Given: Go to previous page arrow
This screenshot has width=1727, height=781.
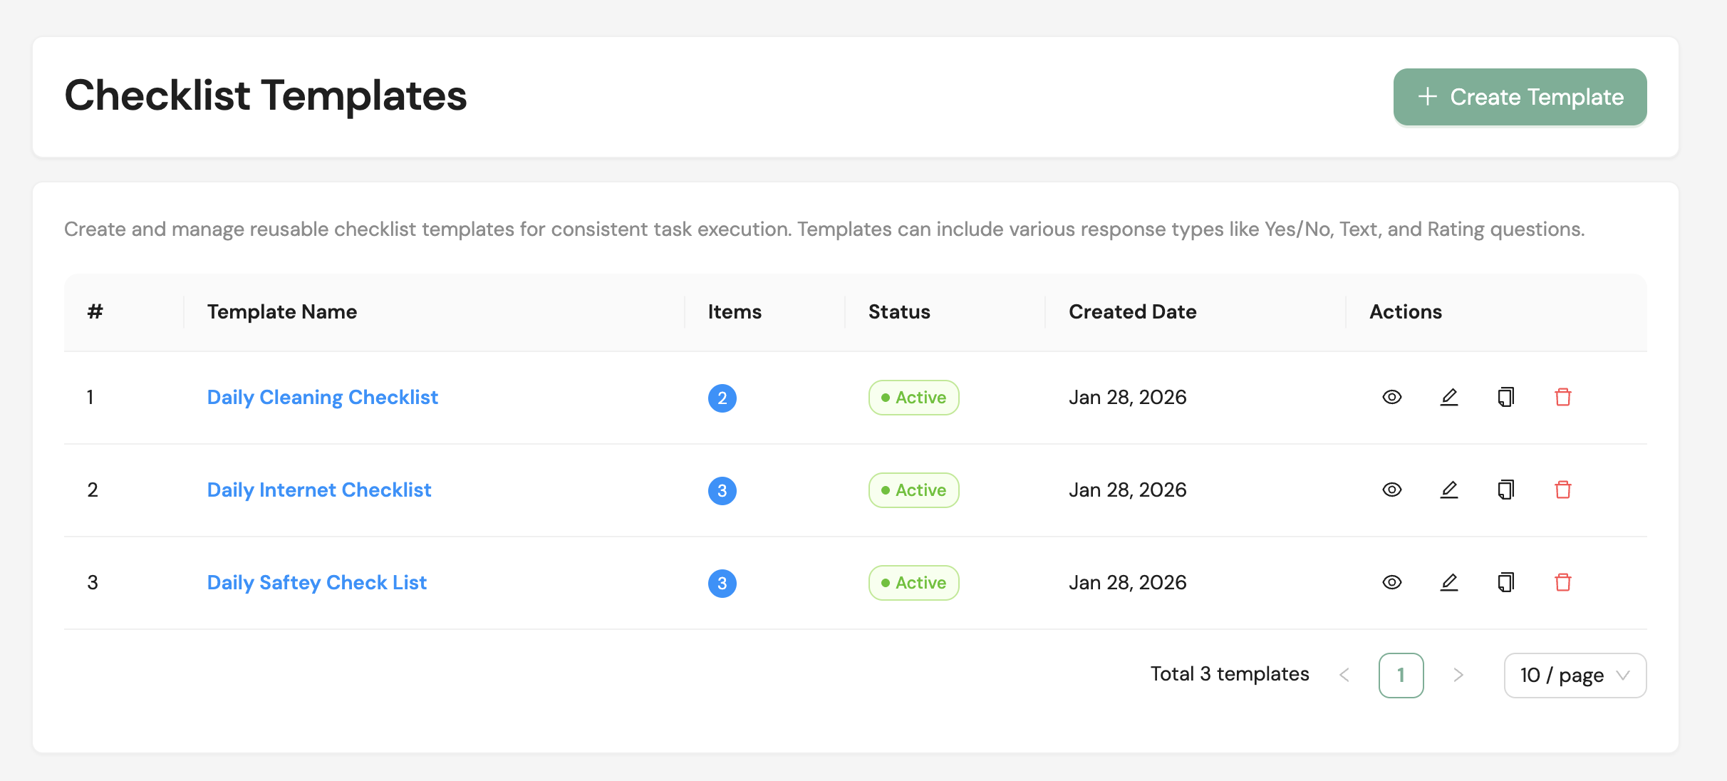Looking at the screenshot, I should coord(1344,675).
